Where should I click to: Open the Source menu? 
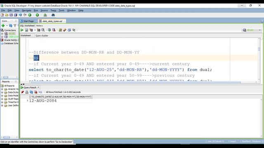[x=44, y=10]
